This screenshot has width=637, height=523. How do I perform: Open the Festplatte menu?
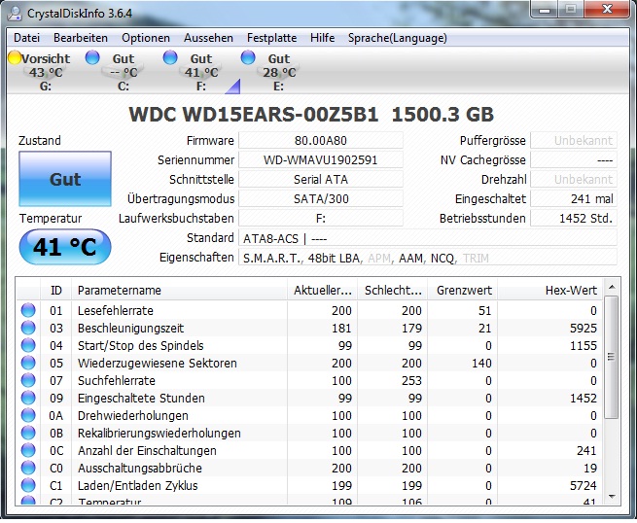pyautogui.click(x=271, y=38)
